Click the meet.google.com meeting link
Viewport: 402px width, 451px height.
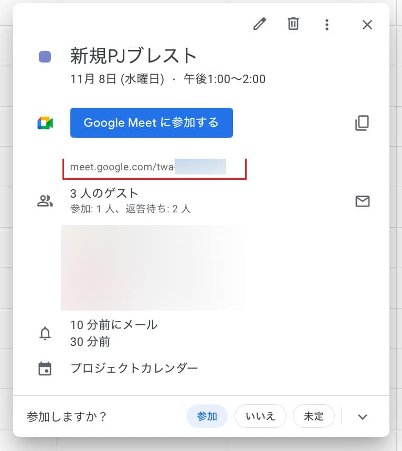[x=147, y=167]
